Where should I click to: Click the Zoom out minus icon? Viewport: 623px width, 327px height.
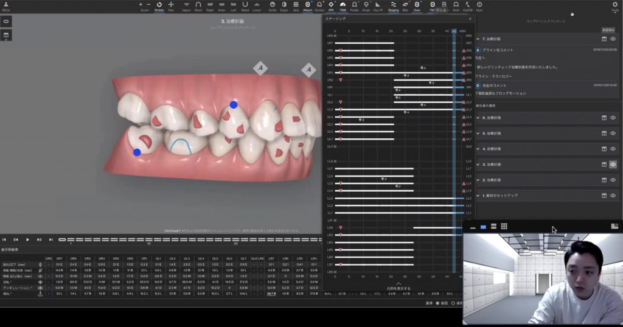(148, 4)
